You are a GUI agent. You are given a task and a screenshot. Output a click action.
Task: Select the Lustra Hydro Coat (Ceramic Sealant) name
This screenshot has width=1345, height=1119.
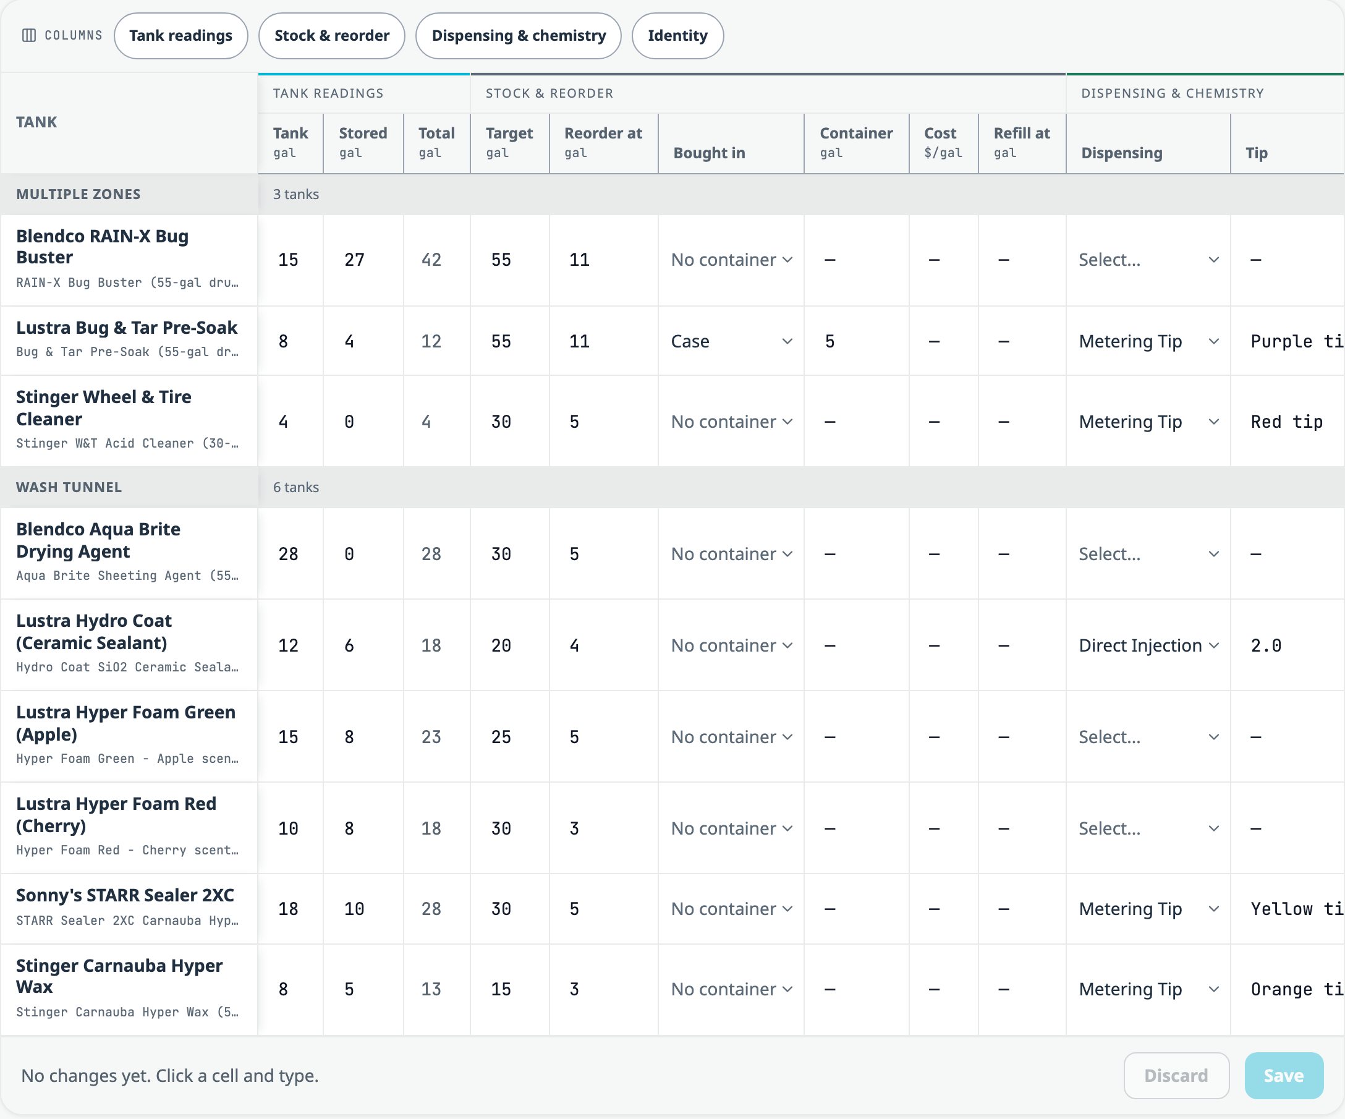pos(94,632)
